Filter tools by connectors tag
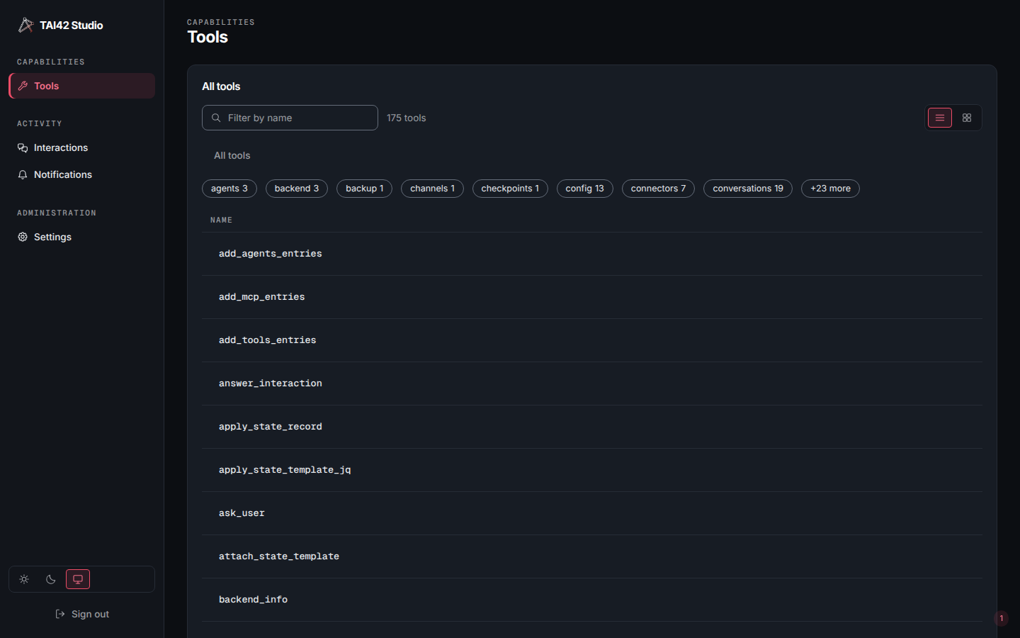Viewport: 1020px width, 638px height. coord(659,189)
